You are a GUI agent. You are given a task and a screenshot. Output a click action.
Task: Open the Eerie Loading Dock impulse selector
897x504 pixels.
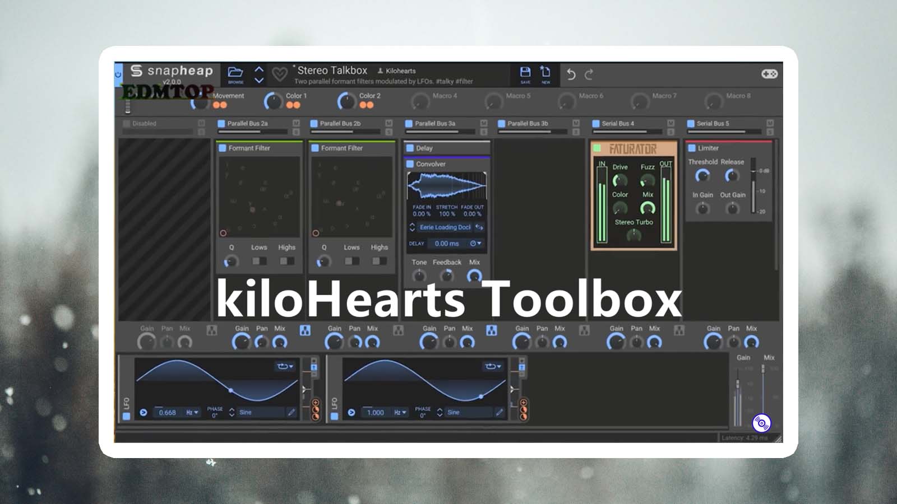tap(445, 227)
